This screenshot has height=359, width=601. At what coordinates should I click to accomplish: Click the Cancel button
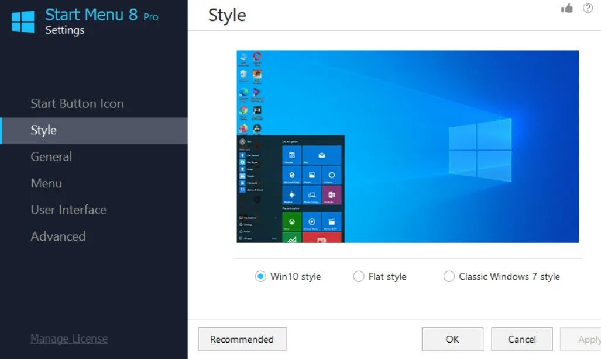point(521,339)
